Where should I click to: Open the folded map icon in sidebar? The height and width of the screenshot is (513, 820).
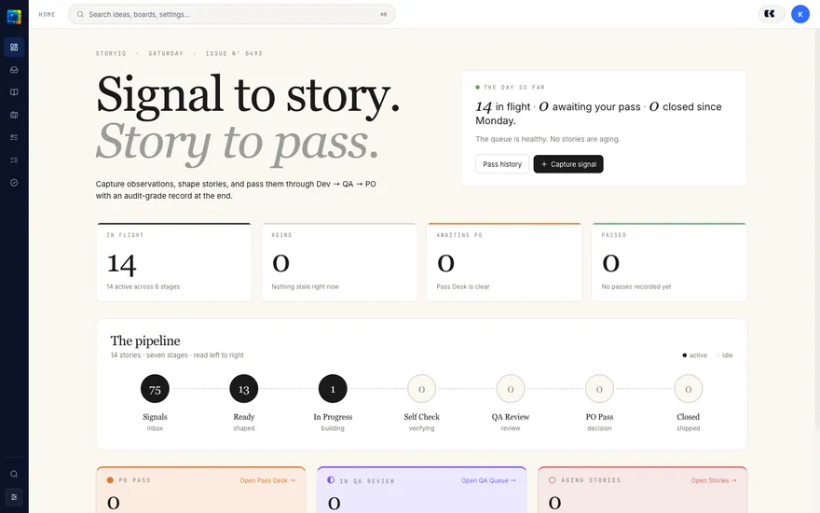point(14,115)
